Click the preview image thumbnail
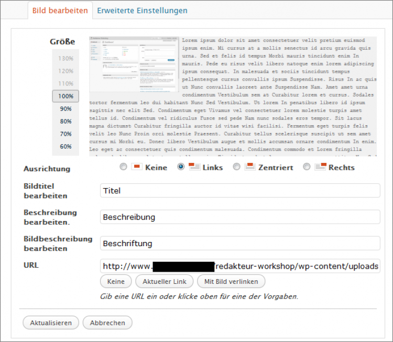The width and height of the screenshot is (393, 342). 134,64
